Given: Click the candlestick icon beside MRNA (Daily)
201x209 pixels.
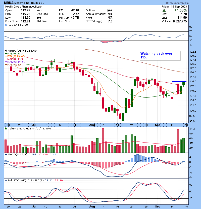Looking at the screenshot, I should 6,51.
